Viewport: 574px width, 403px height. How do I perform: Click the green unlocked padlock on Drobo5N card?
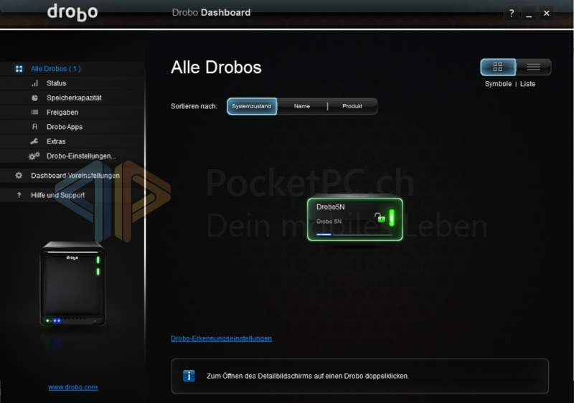[x=380, y=217]
